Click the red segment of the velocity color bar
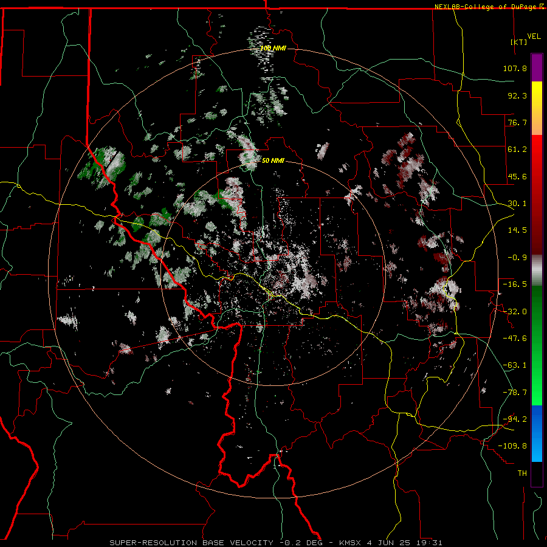The height and width of the screenshot is (547, 547). coord(537,194)
